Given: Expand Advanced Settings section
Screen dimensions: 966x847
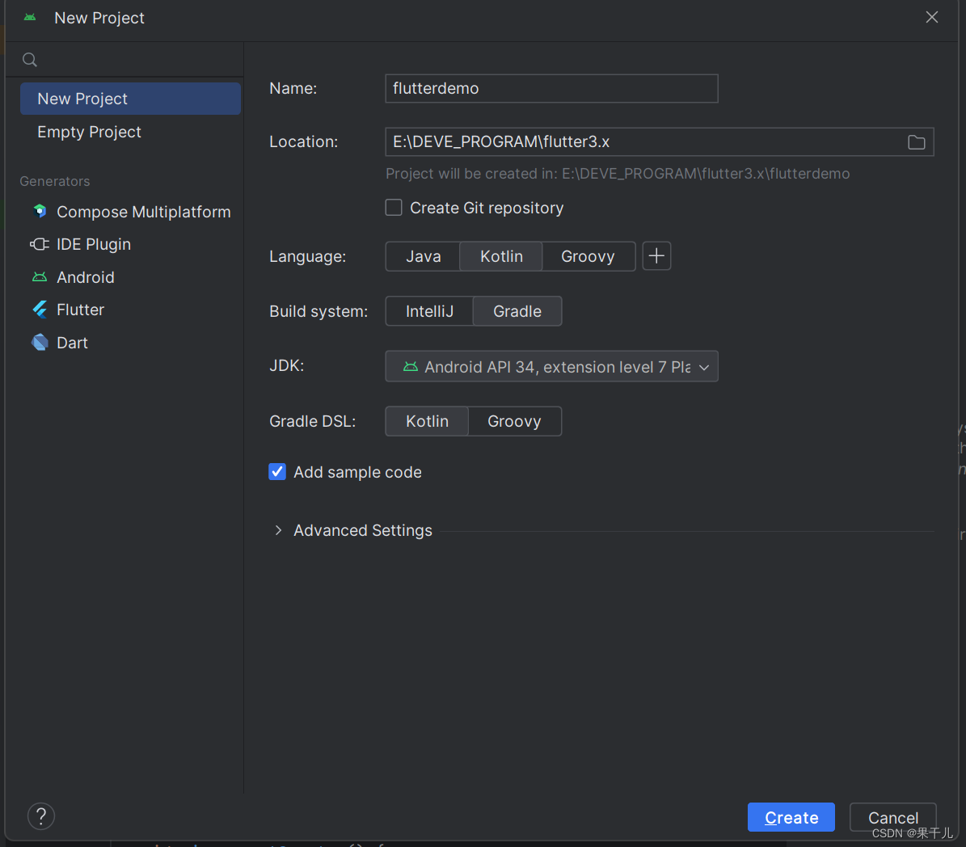Looking at the screenshot, I should click(x=278, y=530).
